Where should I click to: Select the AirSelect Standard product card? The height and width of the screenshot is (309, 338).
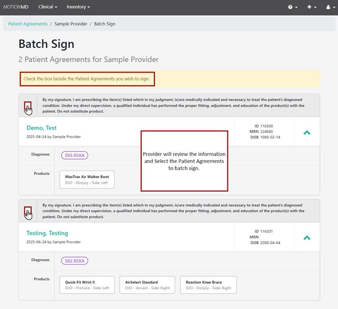click(x=148, y=285)
